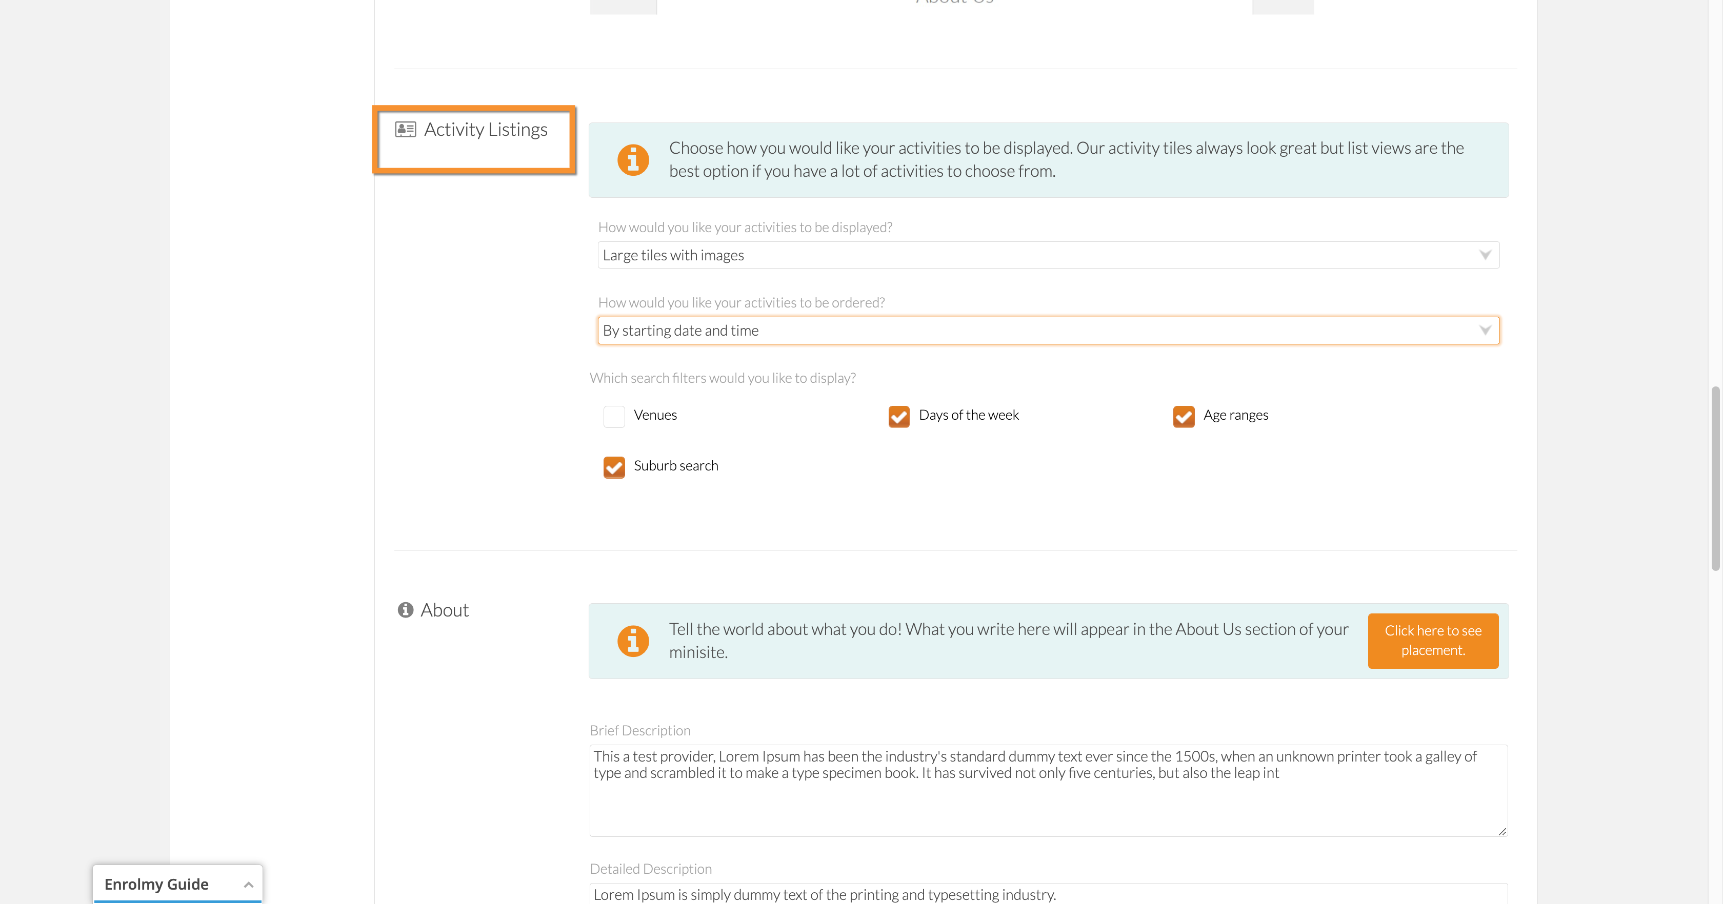Click the 'Detailed Description' label
Image resolution: width=1723 pixels, height=904 pixels.
(x=651, y=869)
